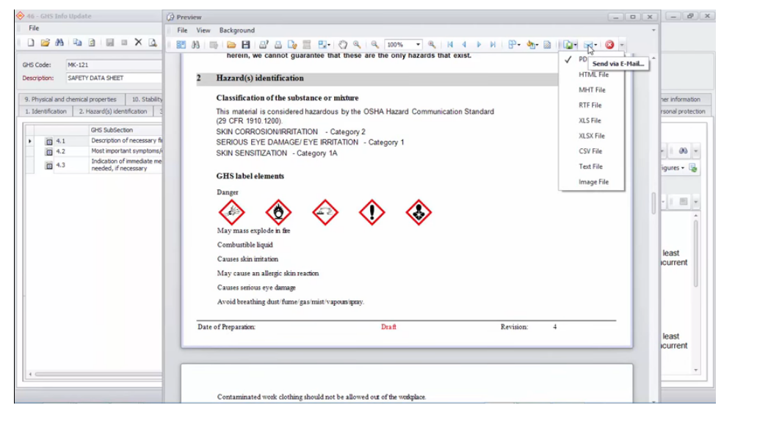
Task: Click the Copy icon in GHS Info Update toolbar
Action: pyautogui.click(x=77, y=43)
